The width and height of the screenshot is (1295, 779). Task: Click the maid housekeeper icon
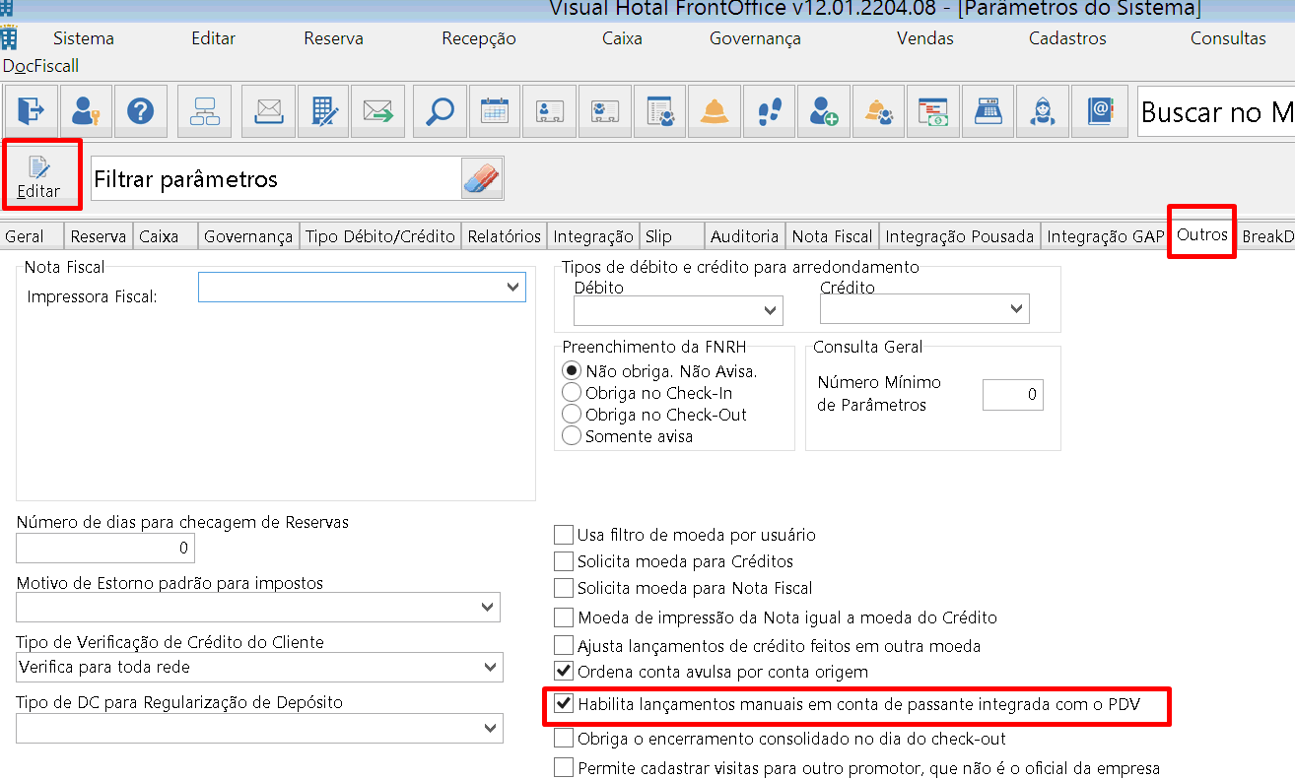coord(1043,111)
